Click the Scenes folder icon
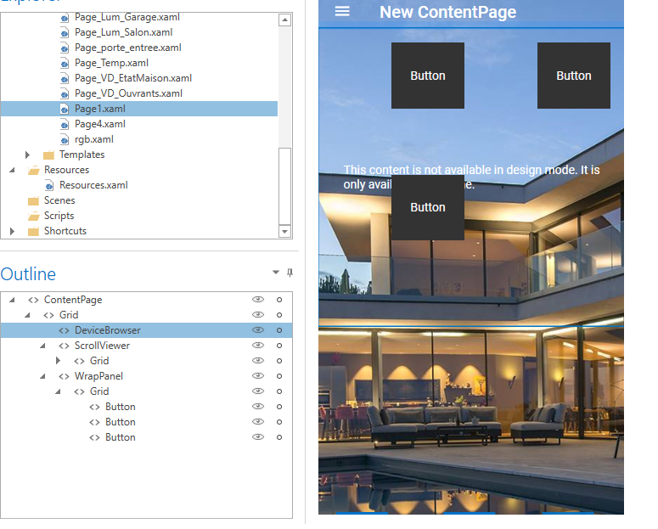Screen dimensions: 658x529 (x=34, y=200)
